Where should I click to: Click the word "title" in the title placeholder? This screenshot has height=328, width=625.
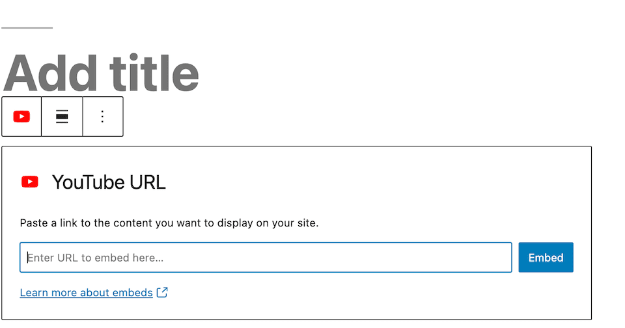pos(154,73)
